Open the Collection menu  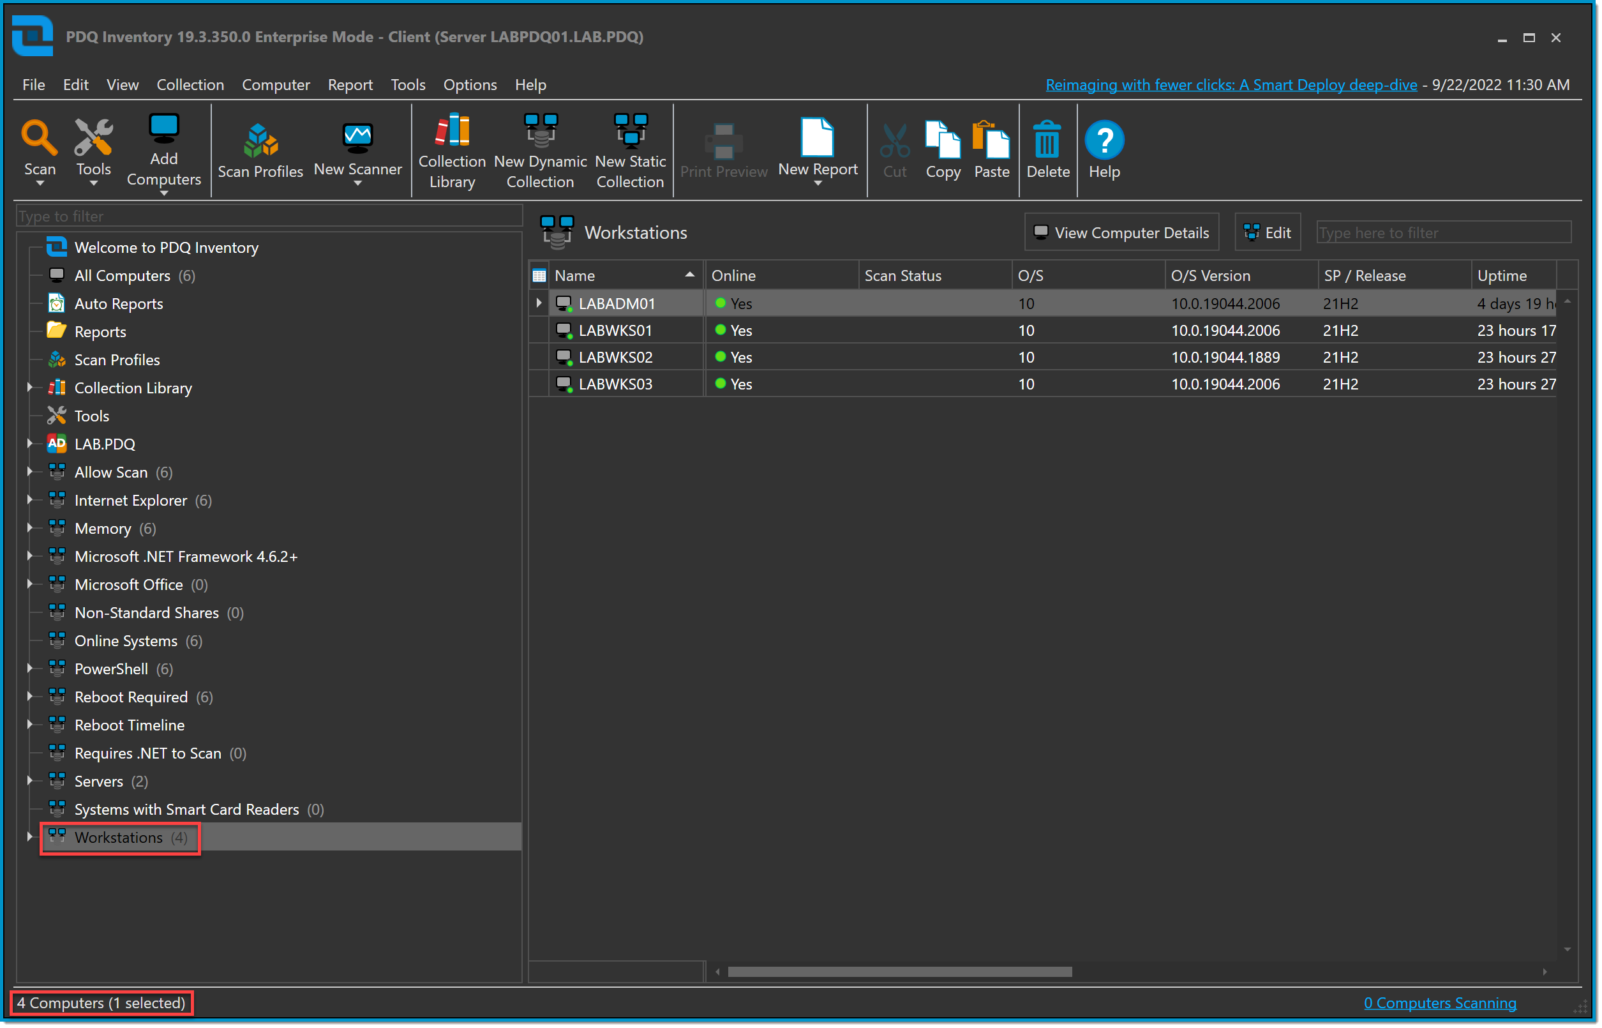click(x=190, y=85)
